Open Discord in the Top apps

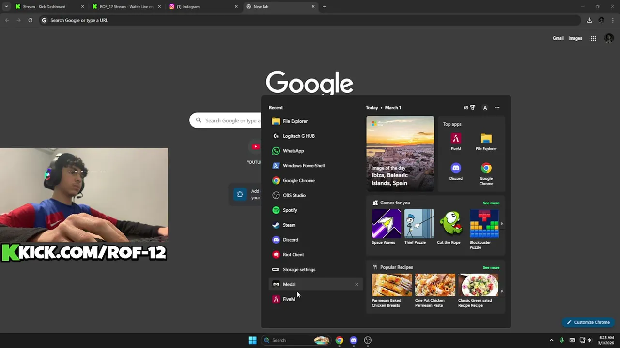click(456, 172)
